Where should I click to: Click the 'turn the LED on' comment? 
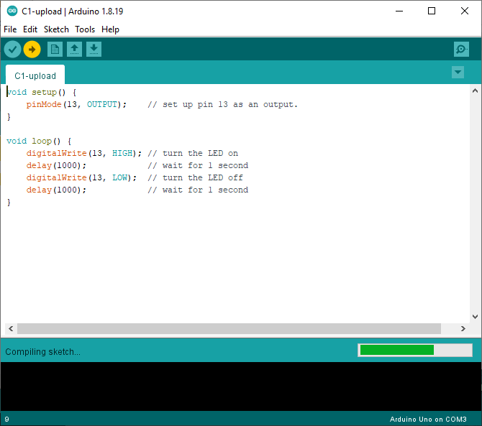(x=193, y=153)
